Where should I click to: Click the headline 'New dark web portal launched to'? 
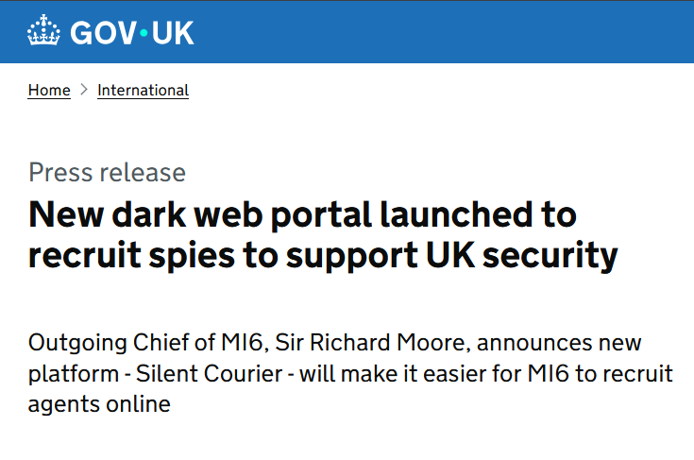pyautogui.click(x=302, y=215)
